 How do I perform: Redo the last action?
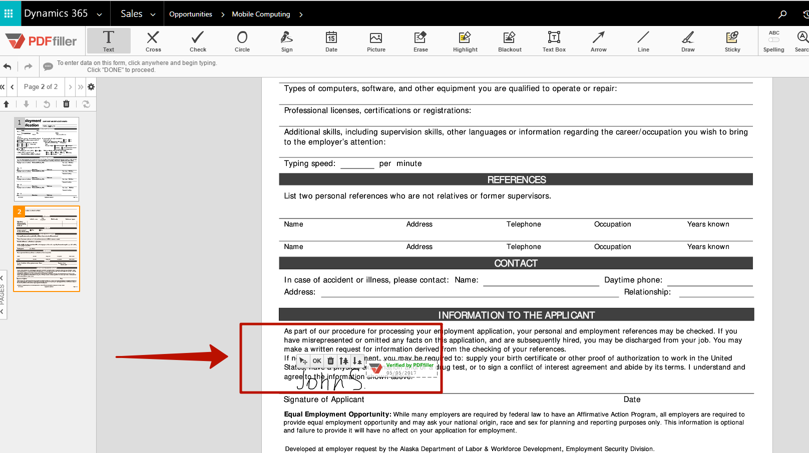pos(28,66)
